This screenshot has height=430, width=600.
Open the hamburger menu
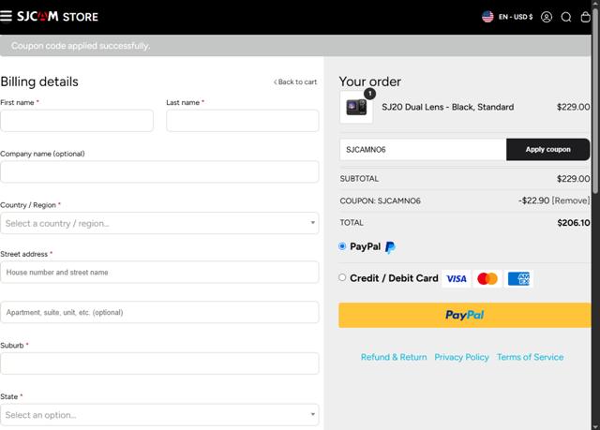pyautogui.click(x=7, y=17)
